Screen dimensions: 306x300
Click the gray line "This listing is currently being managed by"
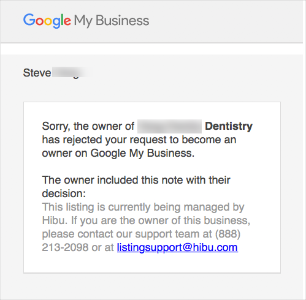[x=143, y=207]
